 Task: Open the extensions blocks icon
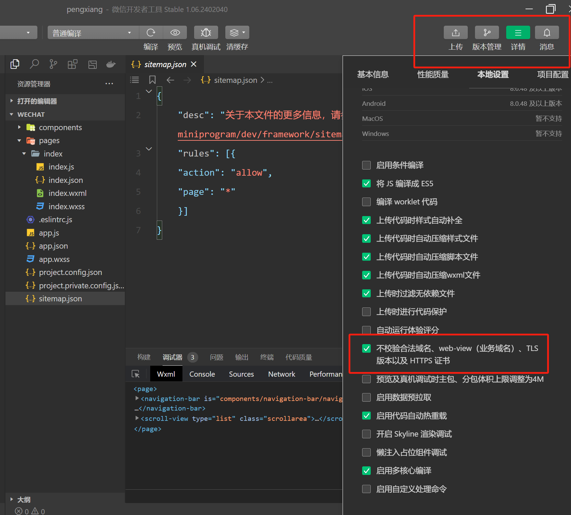tap(72, 64)
